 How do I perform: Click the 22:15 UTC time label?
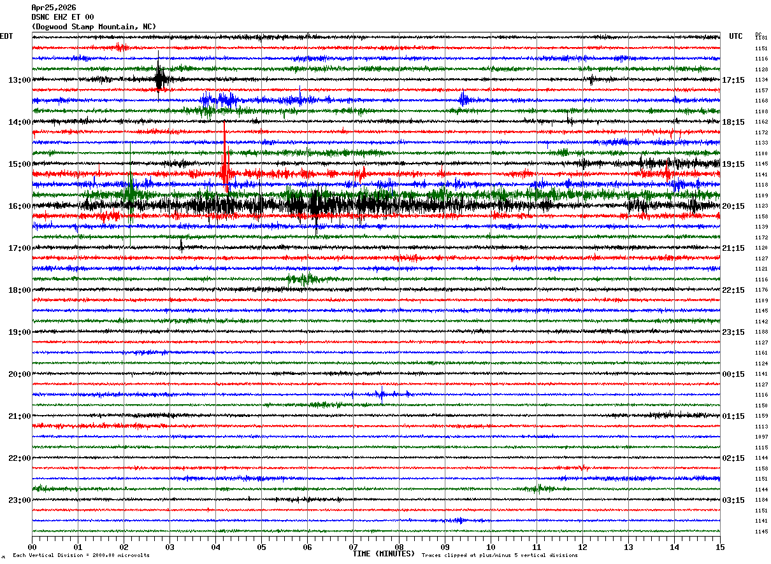click(x=733, y=290)
